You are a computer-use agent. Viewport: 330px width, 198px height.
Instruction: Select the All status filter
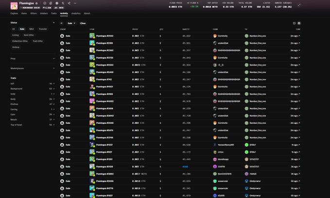(x=14, y=29)
